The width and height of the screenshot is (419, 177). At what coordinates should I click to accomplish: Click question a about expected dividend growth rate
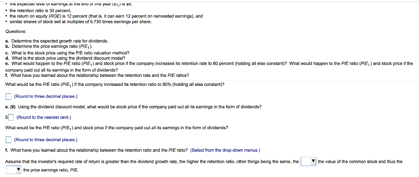coord(57,41)
